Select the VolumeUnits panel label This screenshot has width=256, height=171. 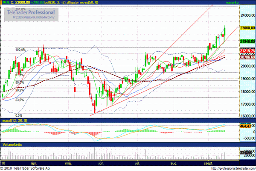12,145
